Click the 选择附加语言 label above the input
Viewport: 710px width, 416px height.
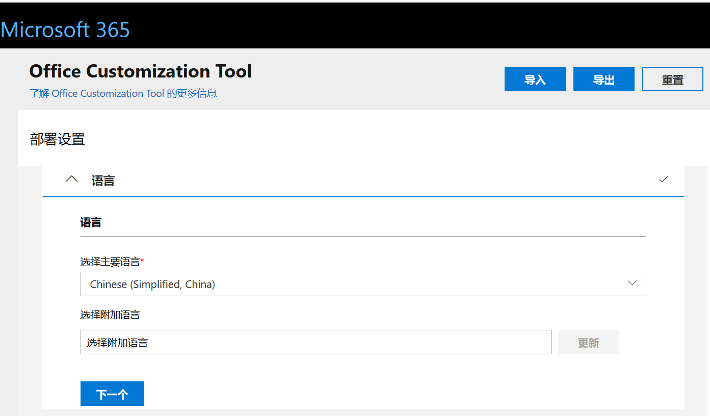pyautogui.click(x=110, y=315)
